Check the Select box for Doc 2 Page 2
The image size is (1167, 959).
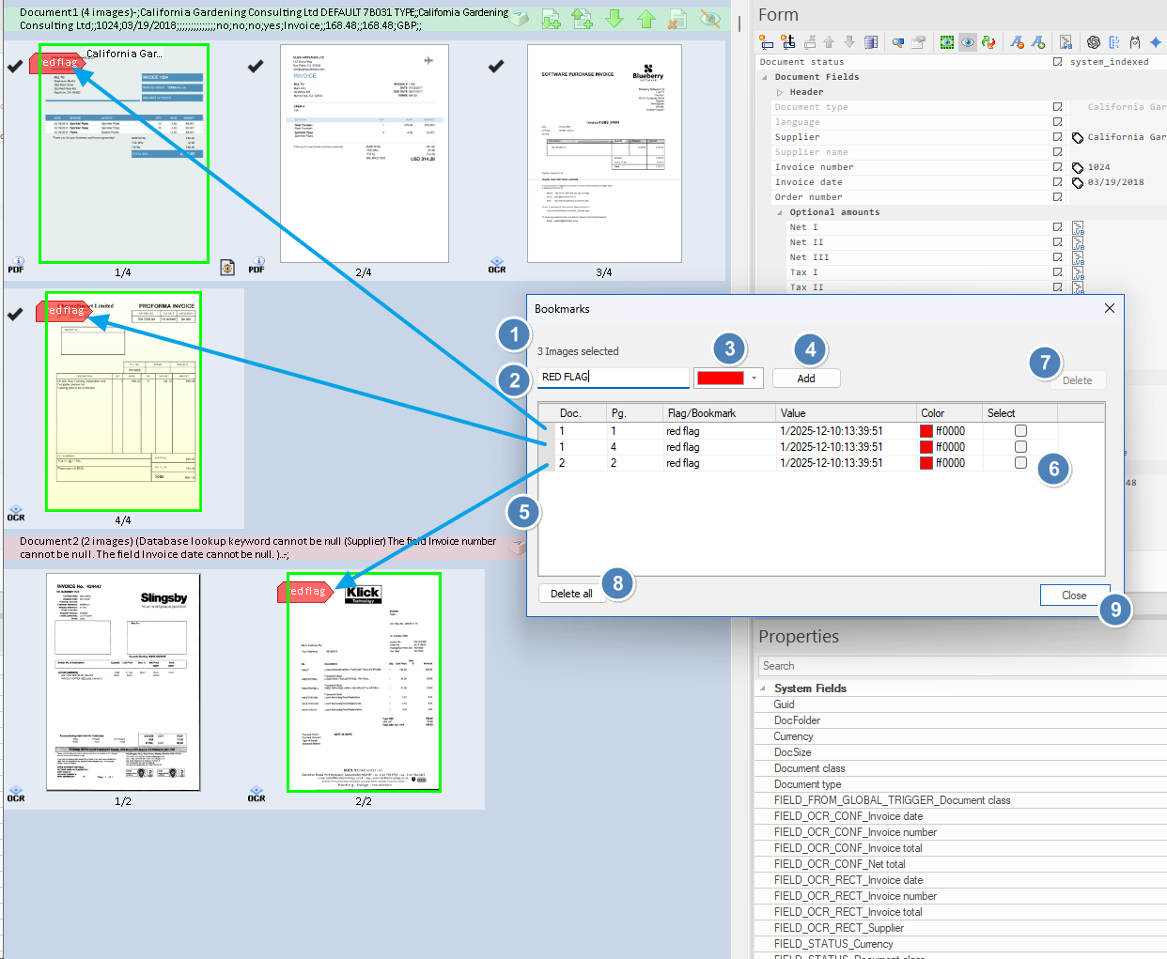click(1020, 463)
